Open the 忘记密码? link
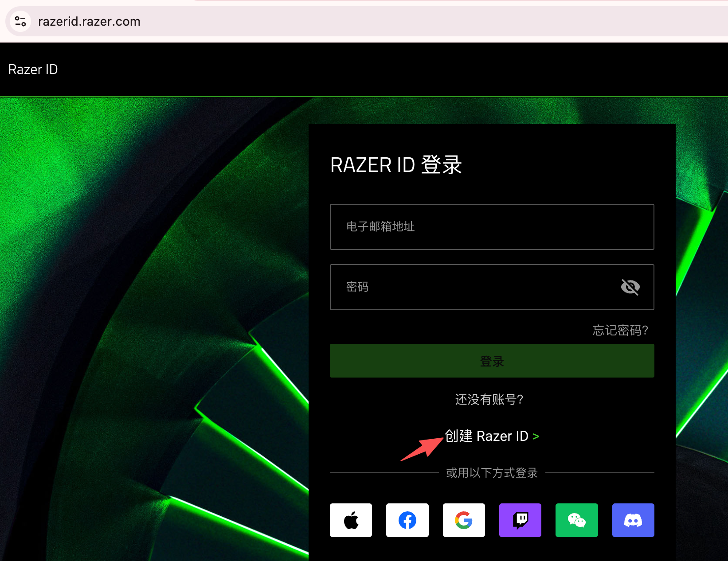The height and width of the screenshot is (561, 728). coord(620,330)
